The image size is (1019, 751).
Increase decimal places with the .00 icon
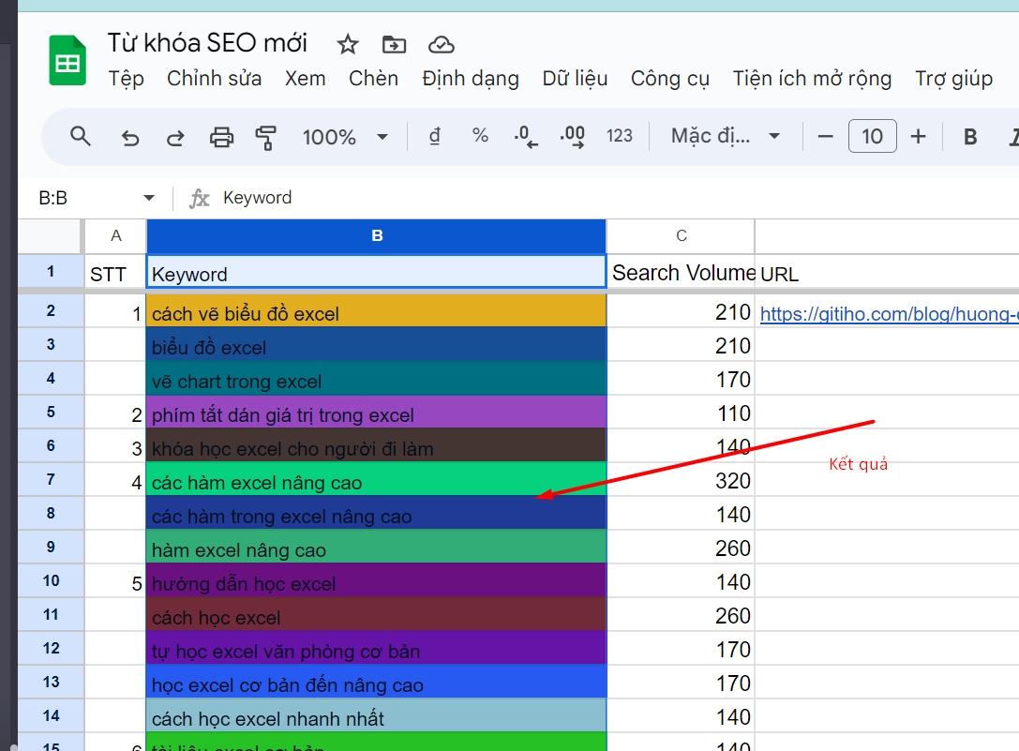[572, 137]
